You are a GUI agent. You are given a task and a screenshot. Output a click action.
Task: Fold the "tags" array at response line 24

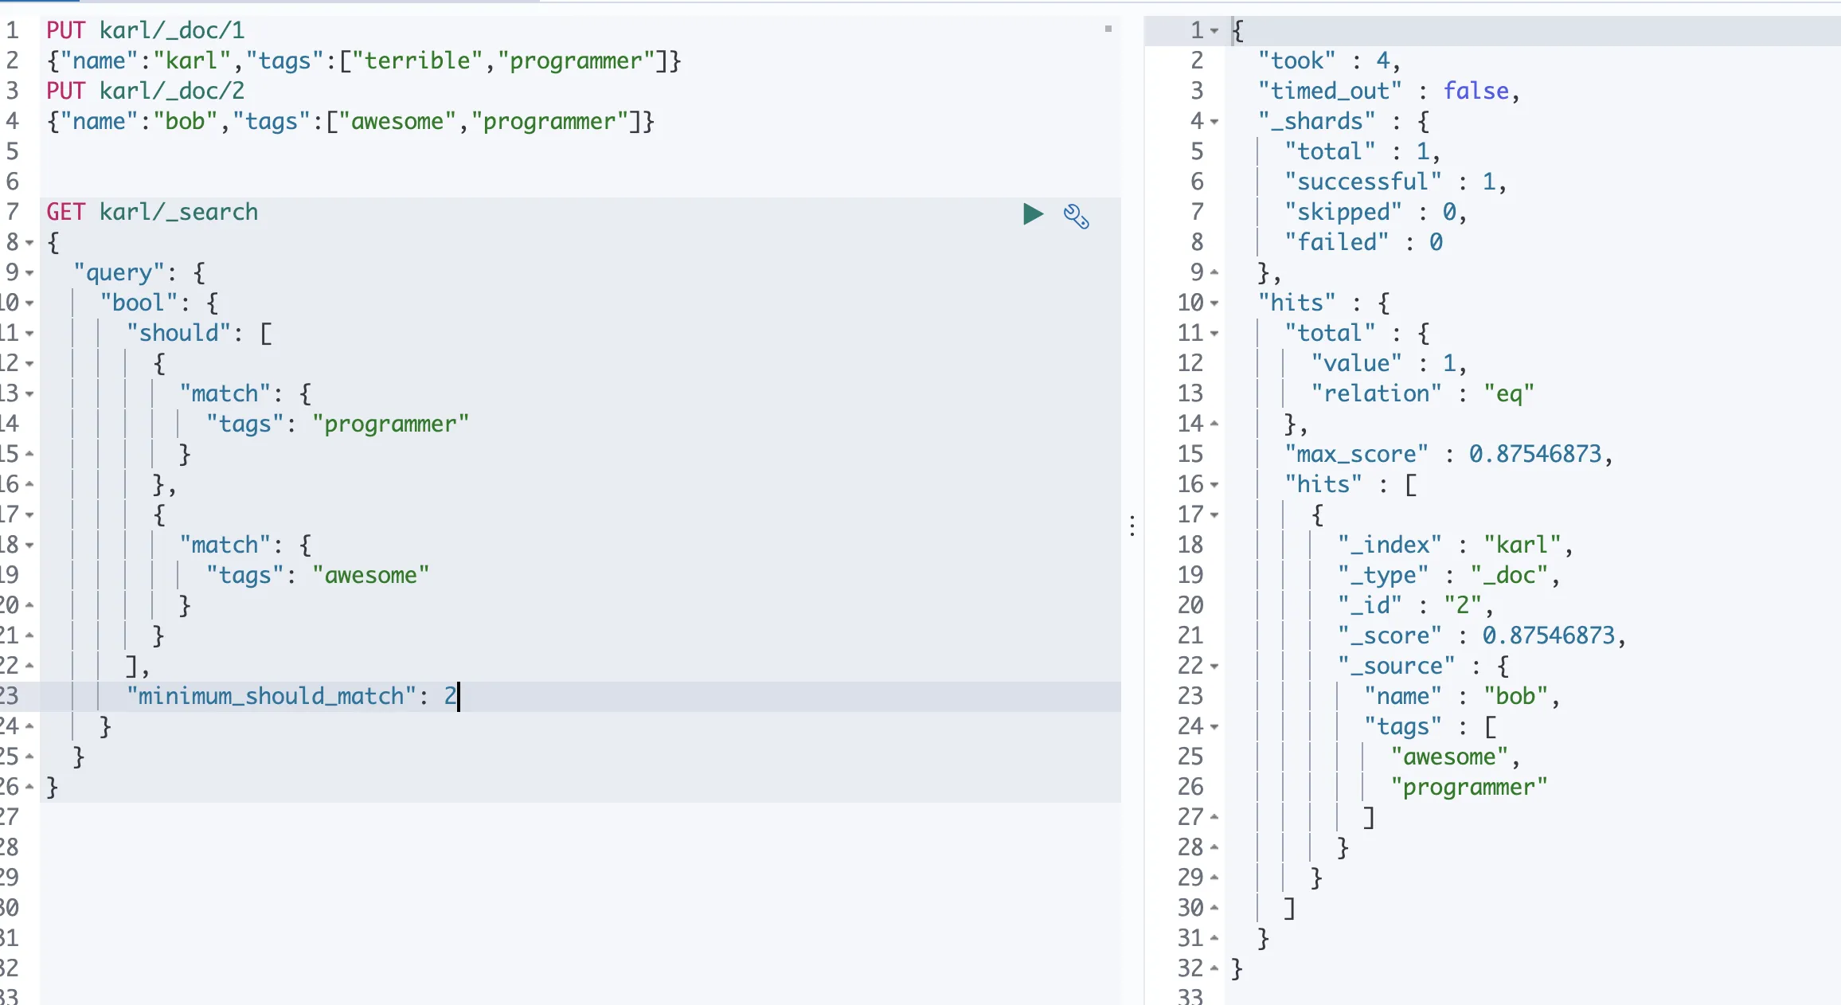point(1214,727)
